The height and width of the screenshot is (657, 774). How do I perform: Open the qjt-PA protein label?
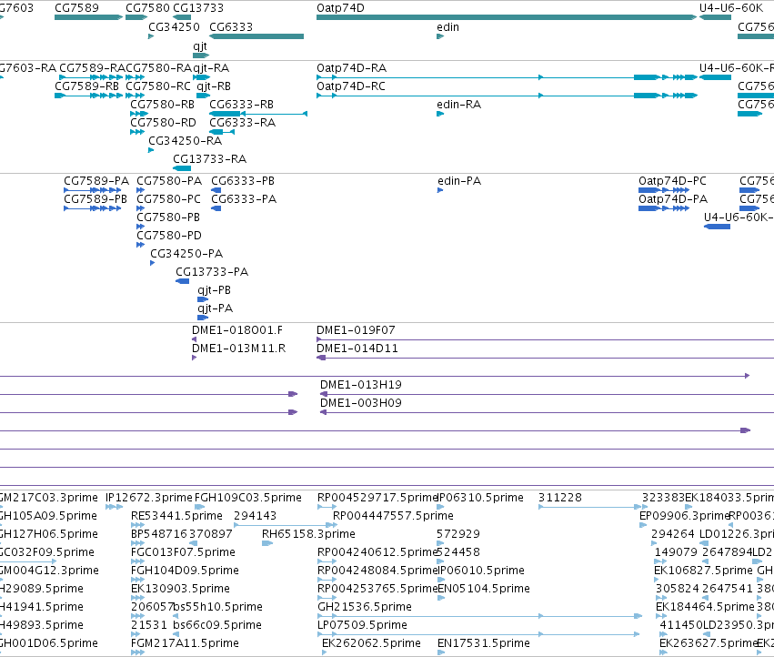[x=215, y=308]
